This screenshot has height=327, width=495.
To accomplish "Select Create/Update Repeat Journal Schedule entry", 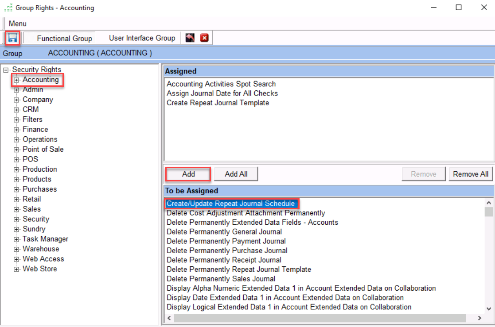I will 230,204.
